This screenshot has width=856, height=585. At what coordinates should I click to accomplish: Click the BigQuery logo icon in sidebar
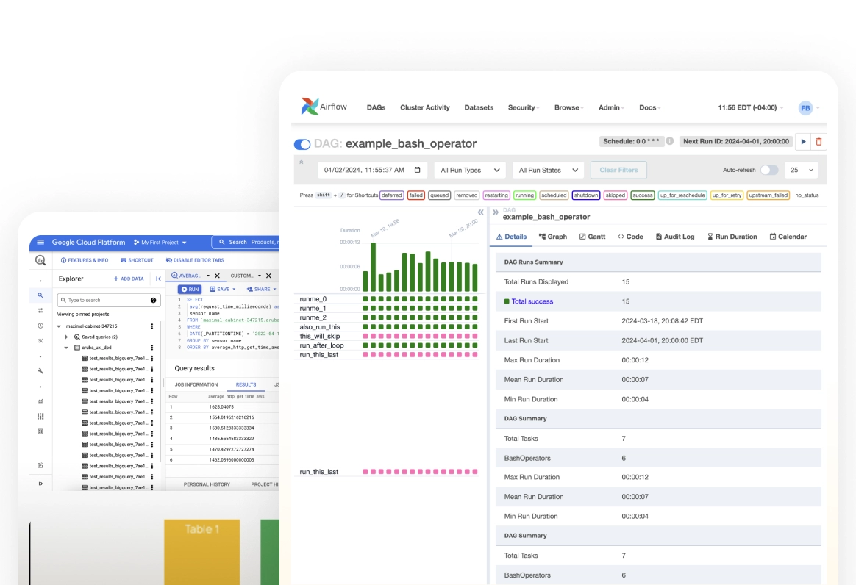coord(40,260)
